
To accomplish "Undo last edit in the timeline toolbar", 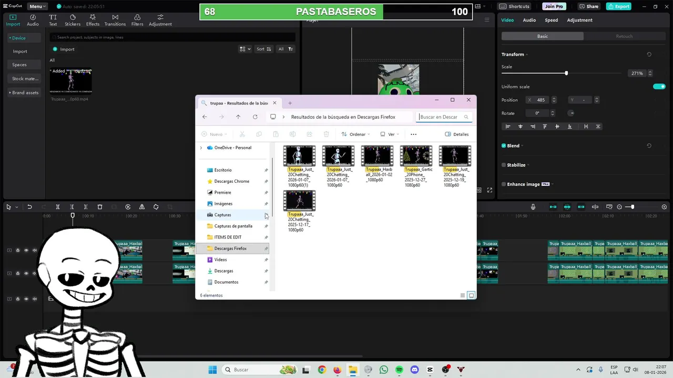I will pos(30,207).
